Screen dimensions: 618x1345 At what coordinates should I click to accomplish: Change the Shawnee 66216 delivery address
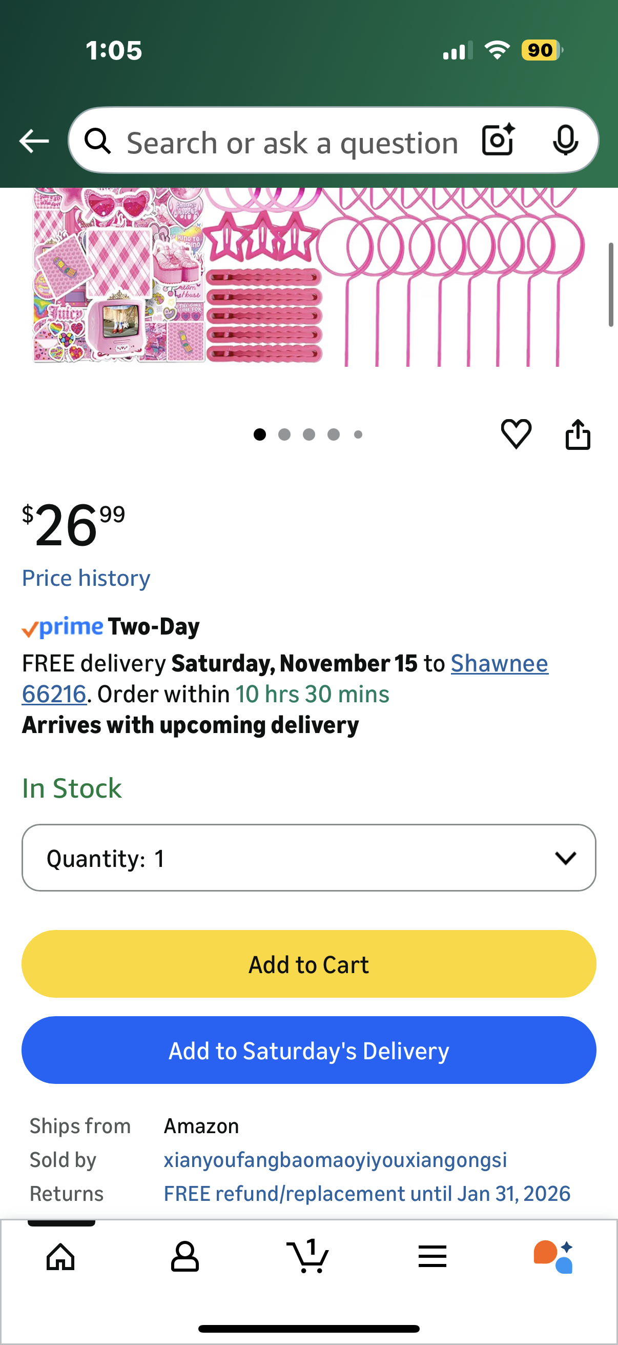coord(499,664)
